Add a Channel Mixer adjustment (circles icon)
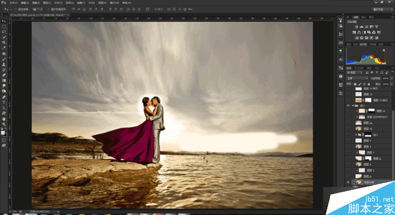395x215 pixels. click(x=374, y=32)
